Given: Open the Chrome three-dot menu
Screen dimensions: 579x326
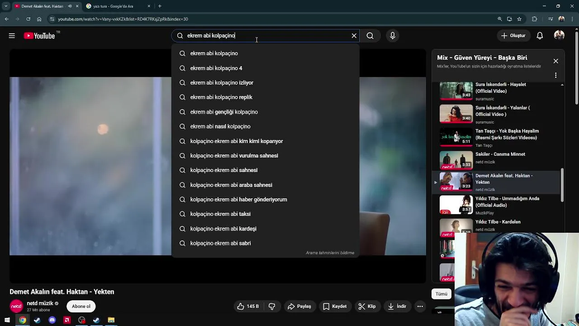Looking at the screenshot, I should pyautogui.click(x=573, y=19).
